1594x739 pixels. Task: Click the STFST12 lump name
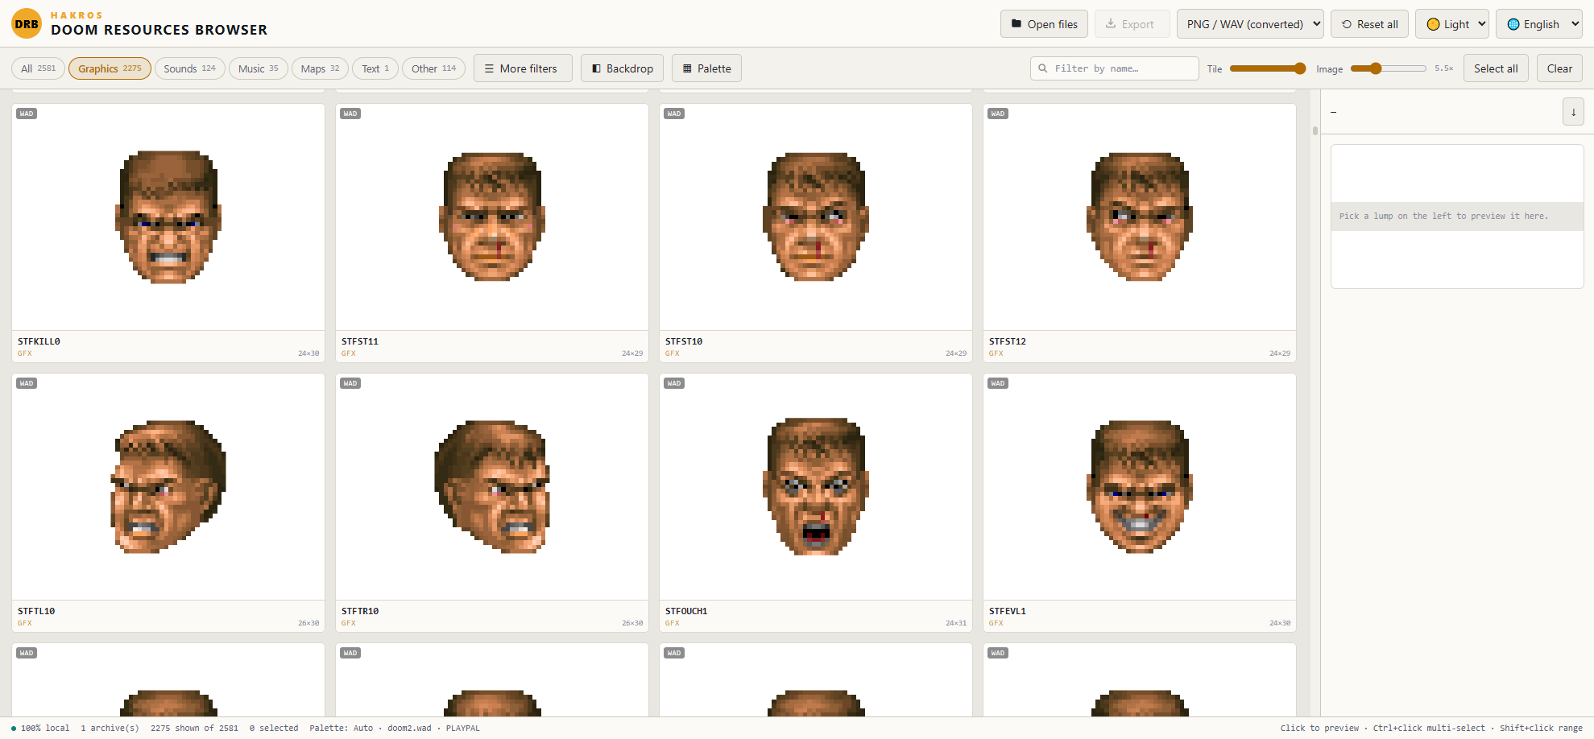(1008, 341)
